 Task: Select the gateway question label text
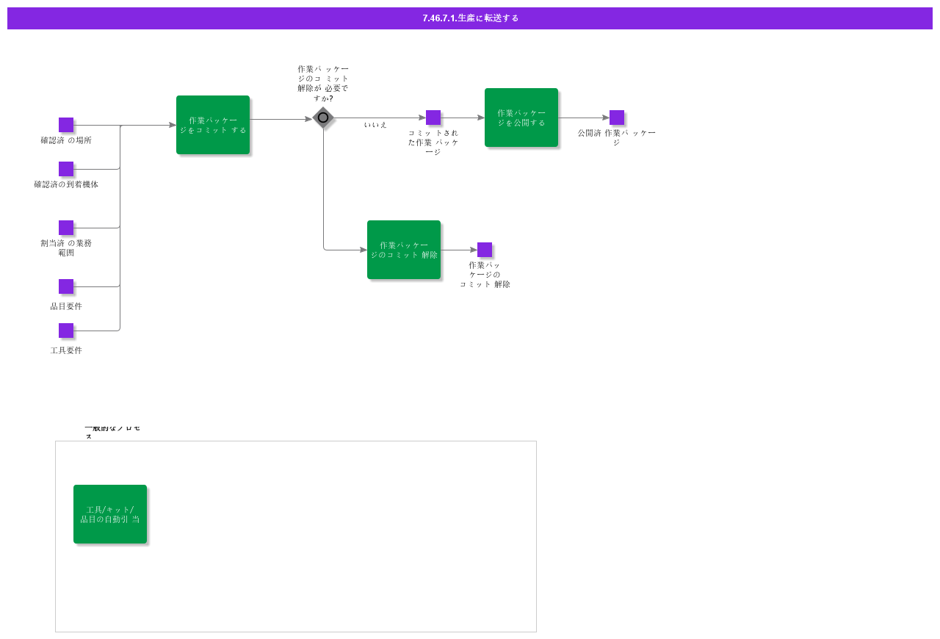pyautogui.click(x=323, y=84)
